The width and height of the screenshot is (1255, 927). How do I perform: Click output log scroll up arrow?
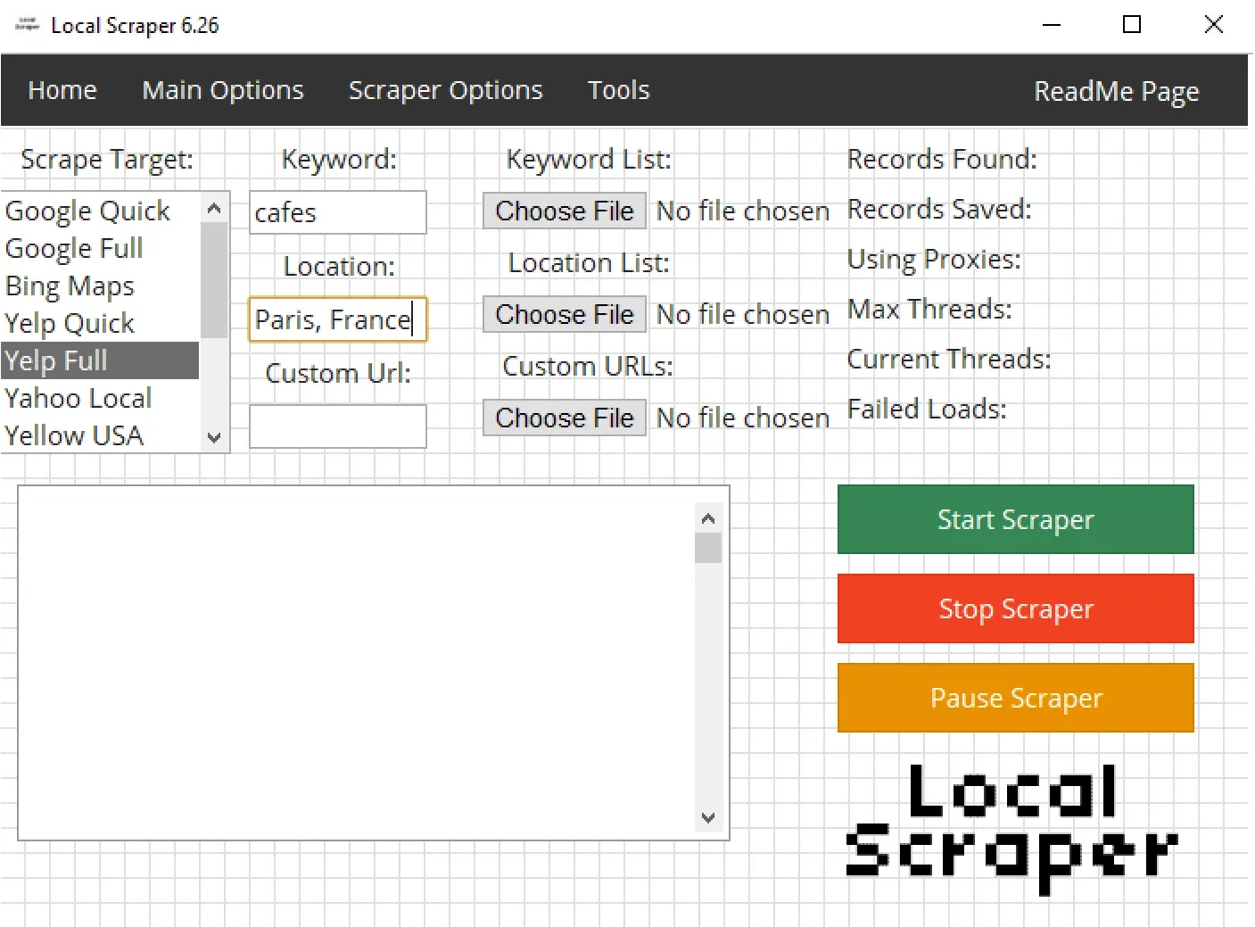click(708, 518)
